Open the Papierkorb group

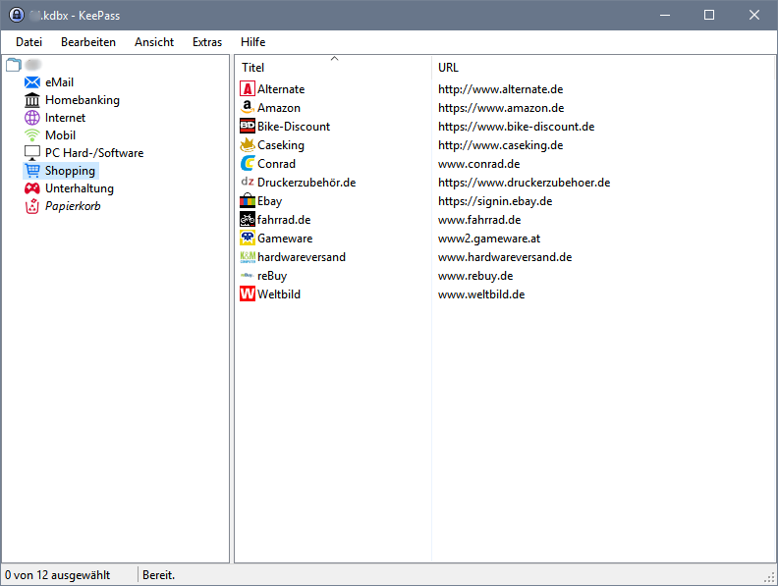click(x=73, y=206)
